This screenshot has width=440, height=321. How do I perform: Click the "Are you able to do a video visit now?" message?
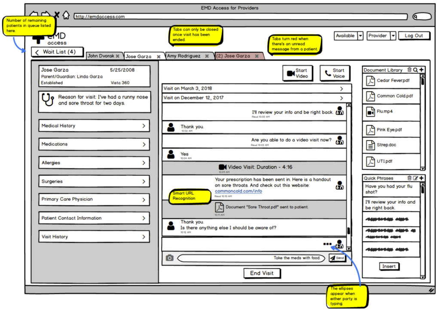point(254,141)
